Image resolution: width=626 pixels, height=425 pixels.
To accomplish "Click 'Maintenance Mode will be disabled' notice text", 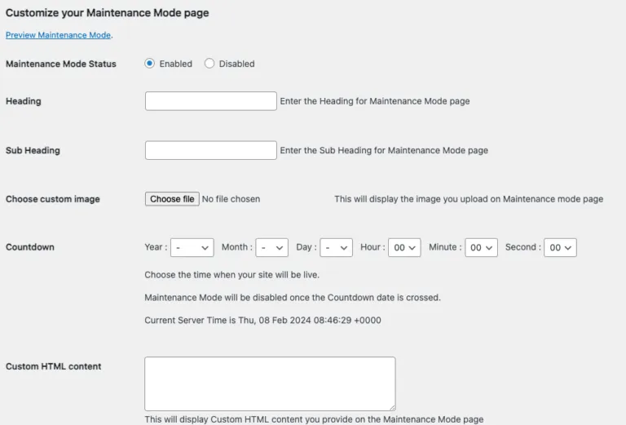I will pyautogui.click(x=293, y=298).
